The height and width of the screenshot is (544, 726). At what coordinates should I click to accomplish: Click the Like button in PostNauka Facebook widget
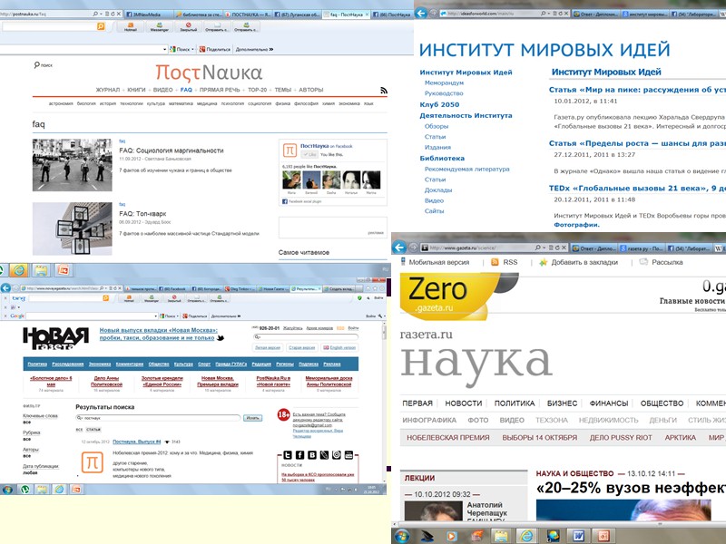pos(309,154)
